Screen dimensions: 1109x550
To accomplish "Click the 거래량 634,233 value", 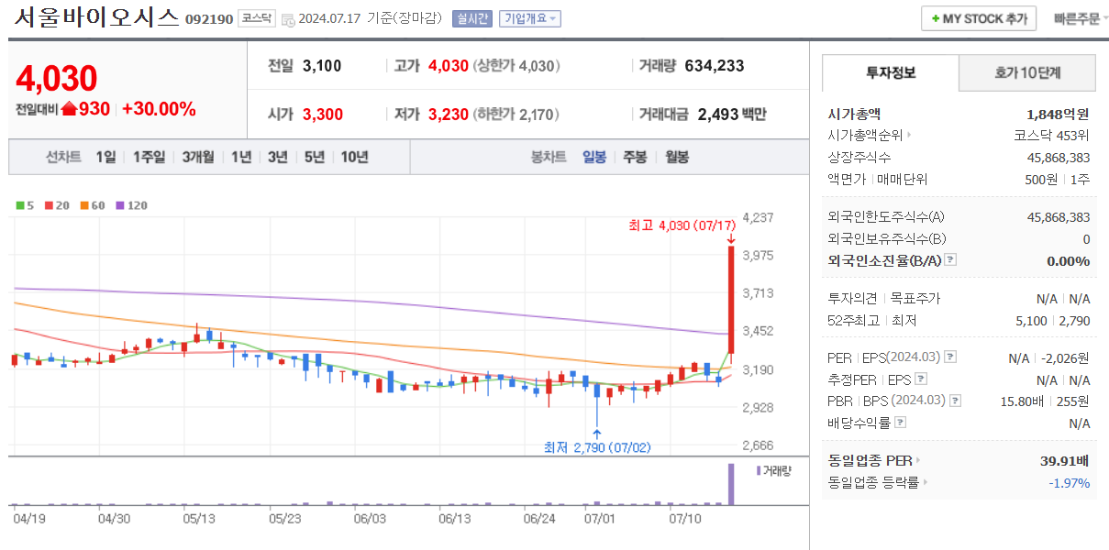I will coord(715,66).
